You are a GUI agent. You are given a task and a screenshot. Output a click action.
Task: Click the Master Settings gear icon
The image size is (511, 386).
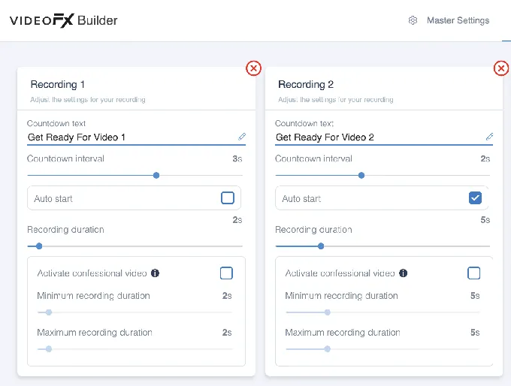413,20
